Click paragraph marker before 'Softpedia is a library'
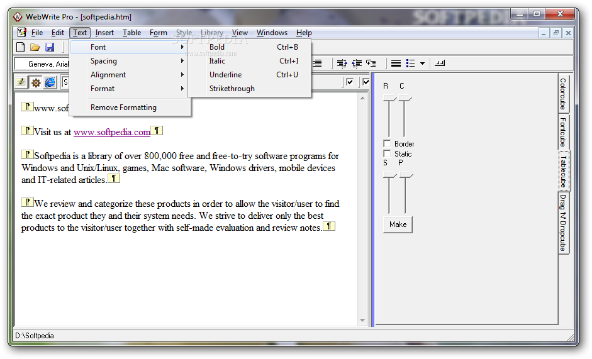592x359 pixels. coord(27,155)
